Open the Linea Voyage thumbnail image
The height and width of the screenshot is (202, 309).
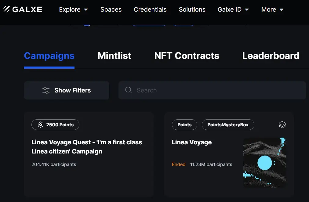[x=265, y=163]
